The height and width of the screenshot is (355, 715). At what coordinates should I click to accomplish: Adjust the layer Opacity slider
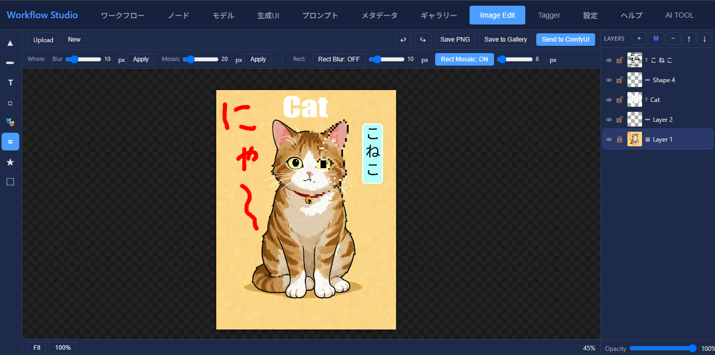(x=663, y=348)
